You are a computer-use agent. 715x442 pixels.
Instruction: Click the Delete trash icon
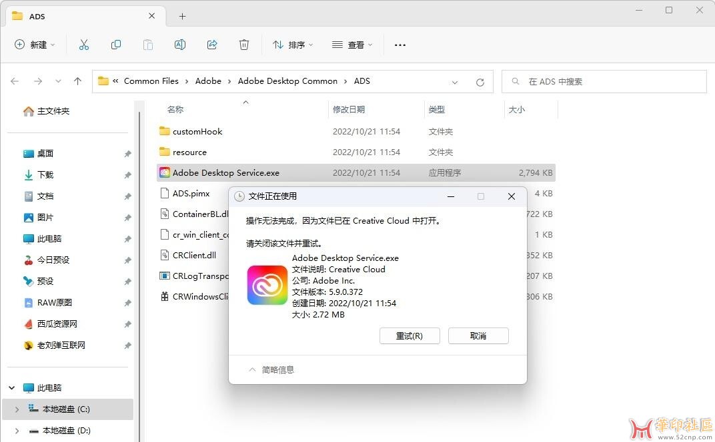244,45
